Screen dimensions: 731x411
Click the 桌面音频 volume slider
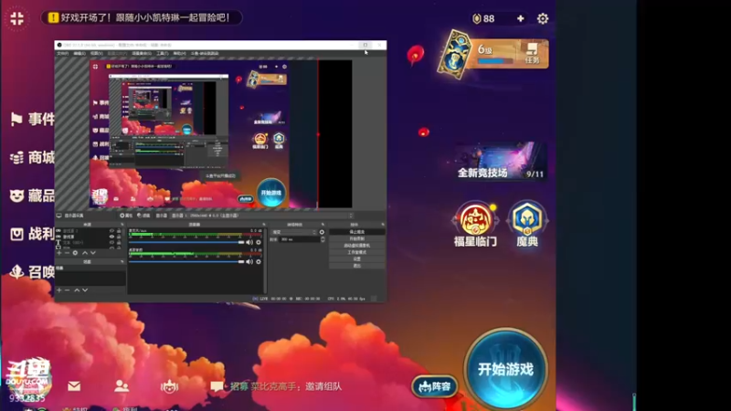pos(186,262)
